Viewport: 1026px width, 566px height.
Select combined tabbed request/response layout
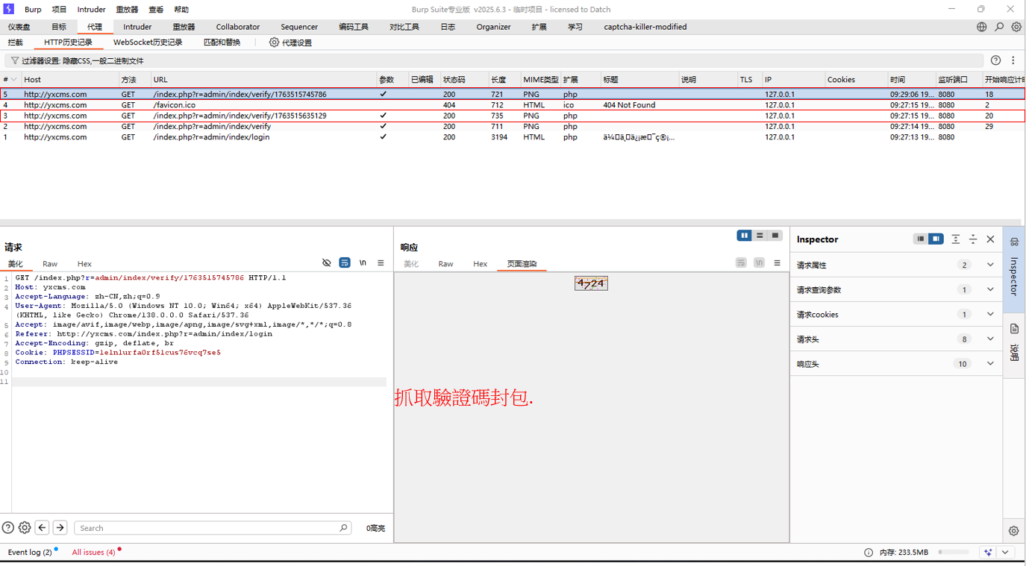coord(775,236)
